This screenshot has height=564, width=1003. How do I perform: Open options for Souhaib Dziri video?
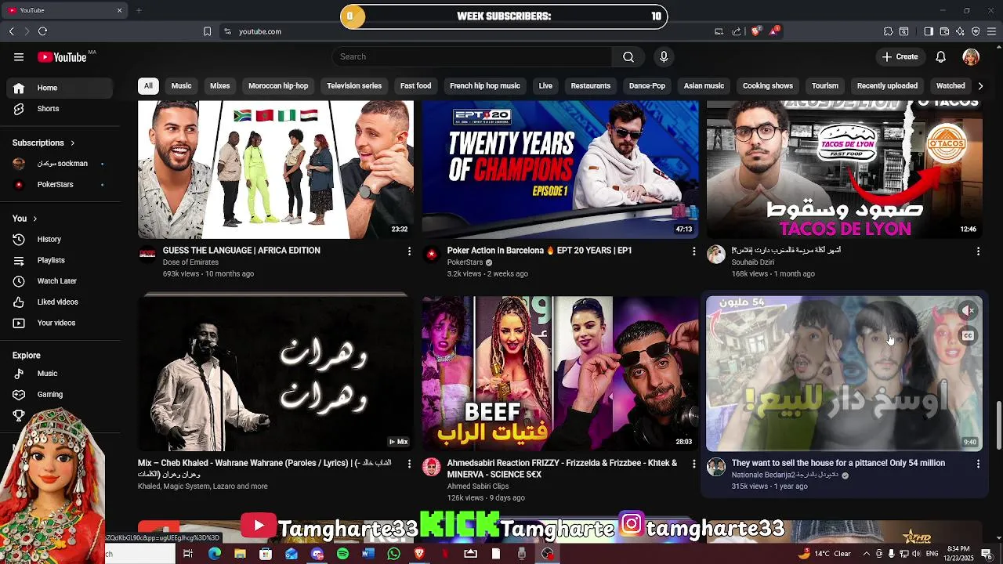click(x=977, y=251)
